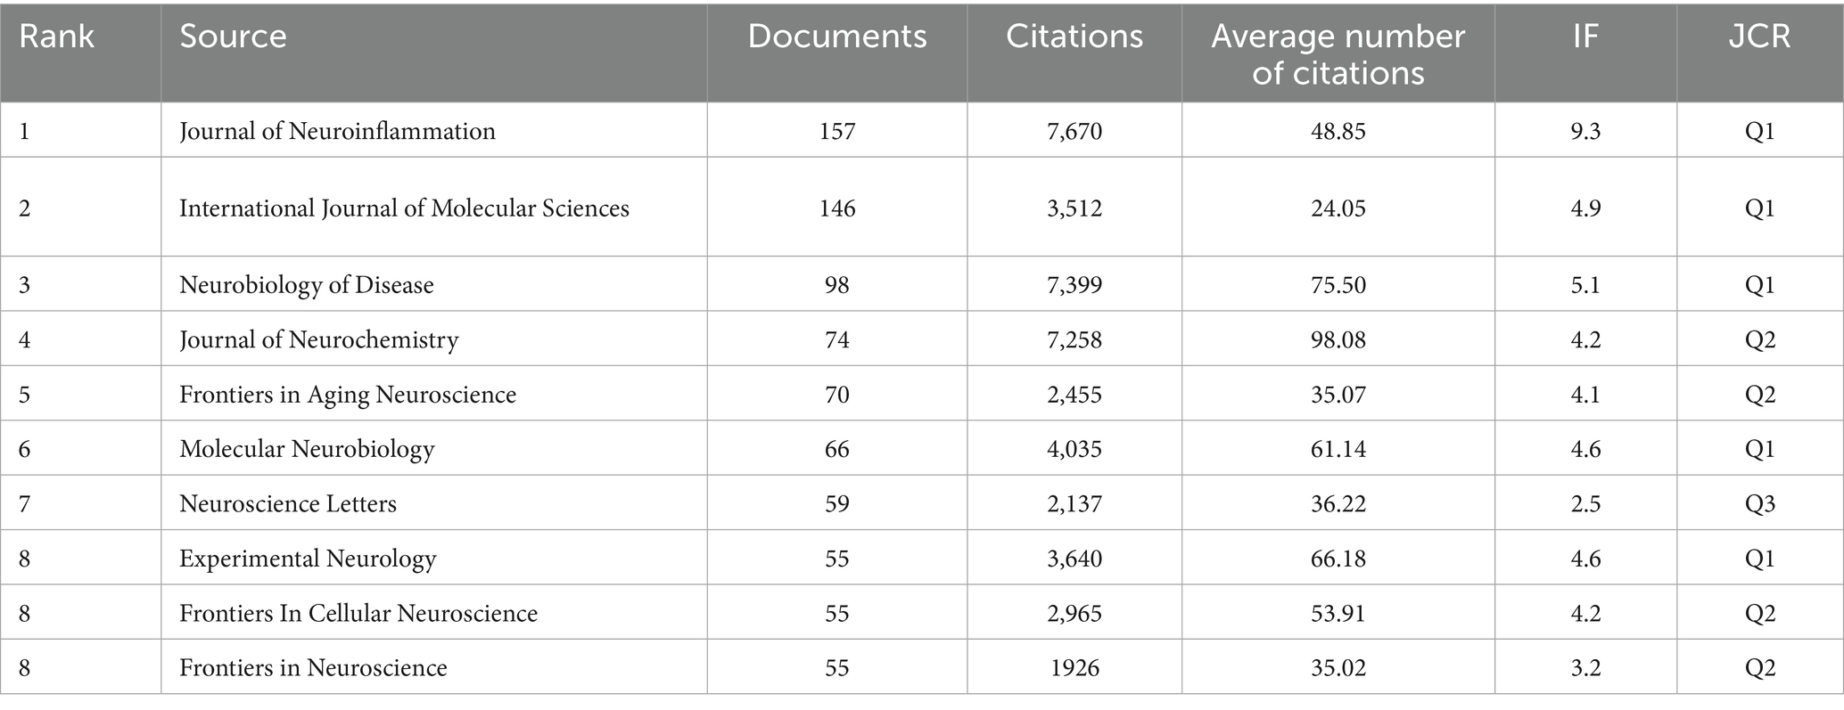Click International Journal of Molecular Sciences
The image size is (1844, 710).
[x=404, y=208]
